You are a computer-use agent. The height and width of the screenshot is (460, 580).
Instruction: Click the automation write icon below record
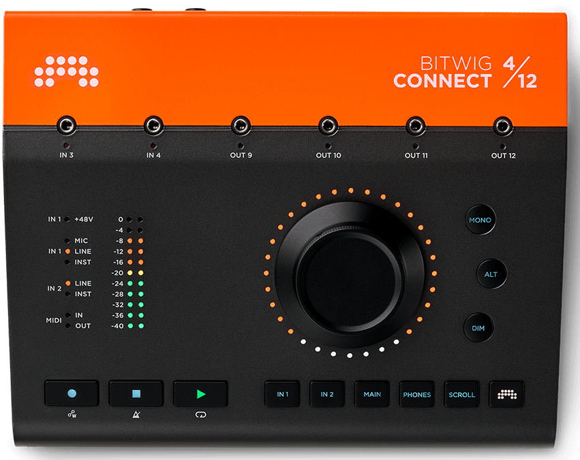[x=72, y=414]
